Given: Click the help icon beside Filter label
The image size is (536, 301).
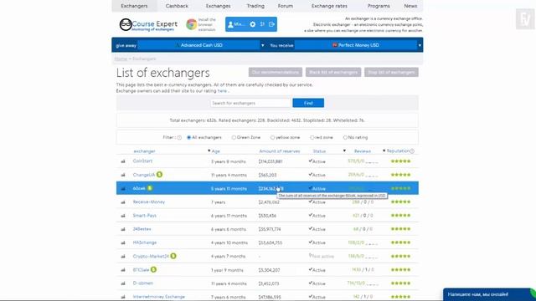Looking at the screenshot, I should point(179,137).
